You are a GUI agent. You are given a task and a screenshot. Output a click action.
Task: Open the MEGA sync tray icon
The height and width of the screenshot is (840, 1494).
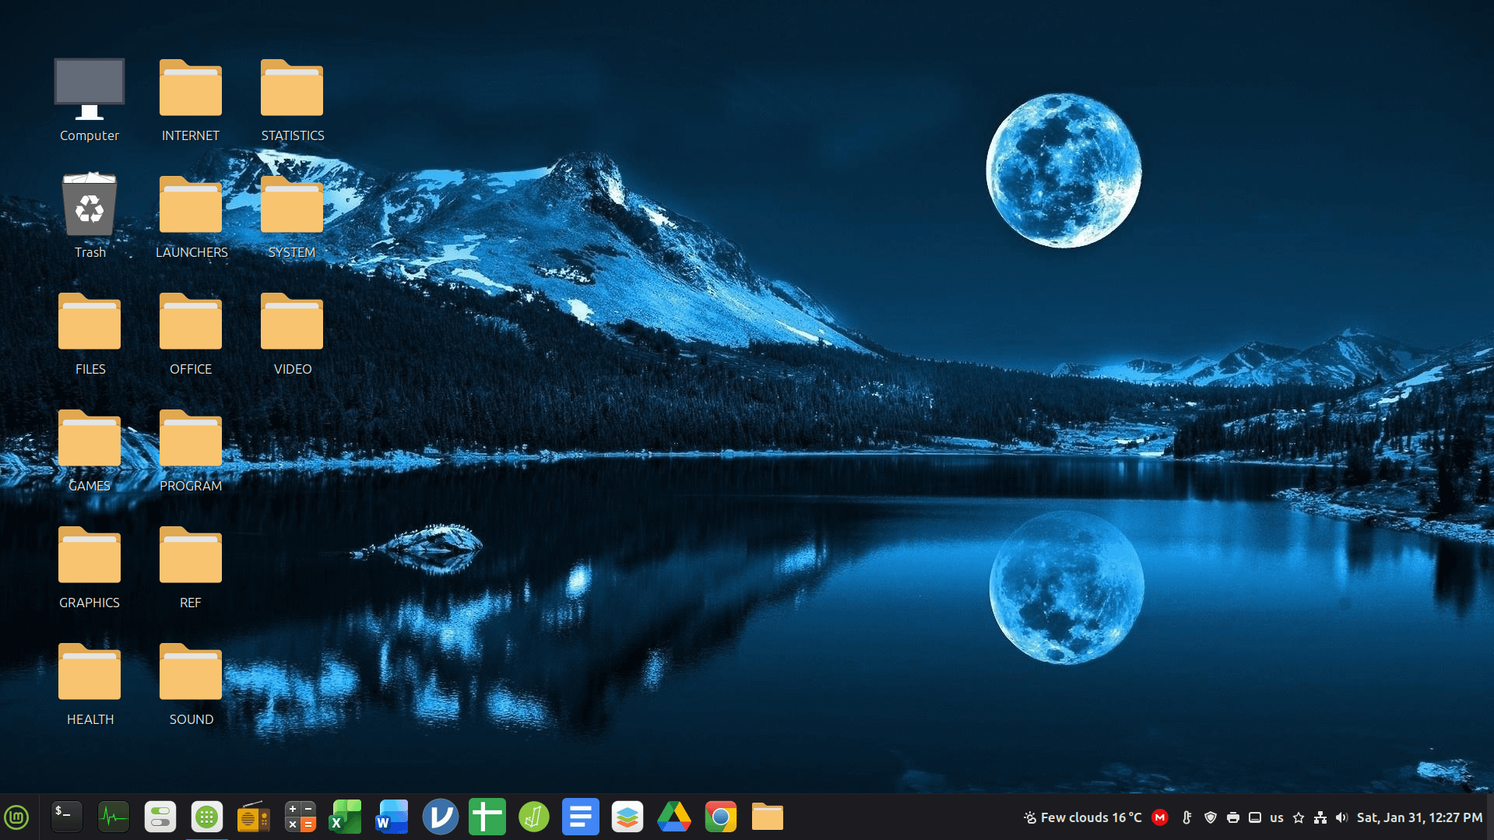click(x=1160, y=817)
